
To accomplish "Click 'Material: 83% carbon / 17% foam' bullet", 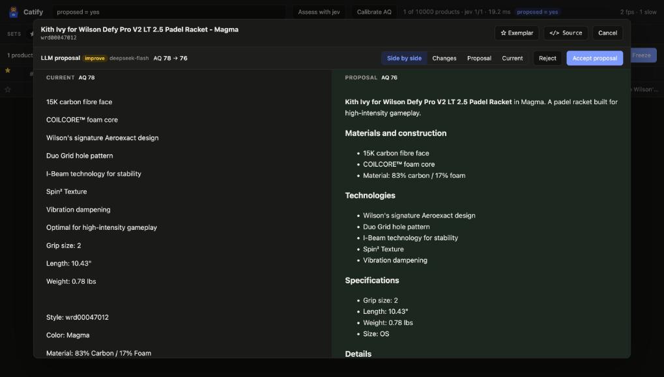I will (x=414, y=176).
